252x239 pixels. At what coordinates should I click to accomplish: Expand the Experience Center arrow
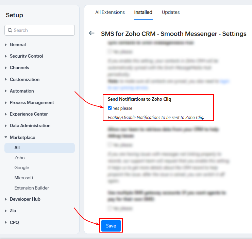pyautogui.click(x=6, y=114)
